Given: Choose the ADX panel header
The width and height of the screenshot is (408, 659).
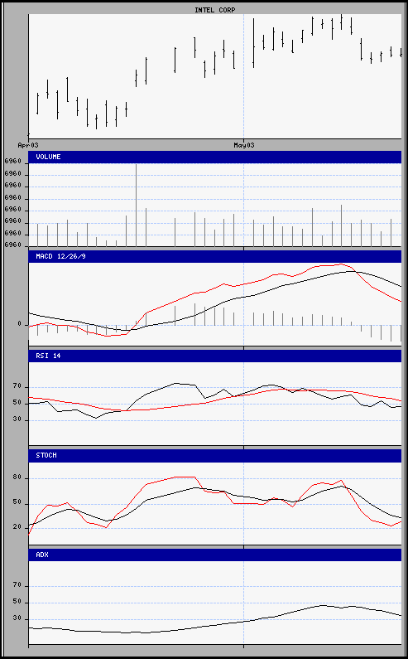Looking at the screenshot, I should pos(215,555).
